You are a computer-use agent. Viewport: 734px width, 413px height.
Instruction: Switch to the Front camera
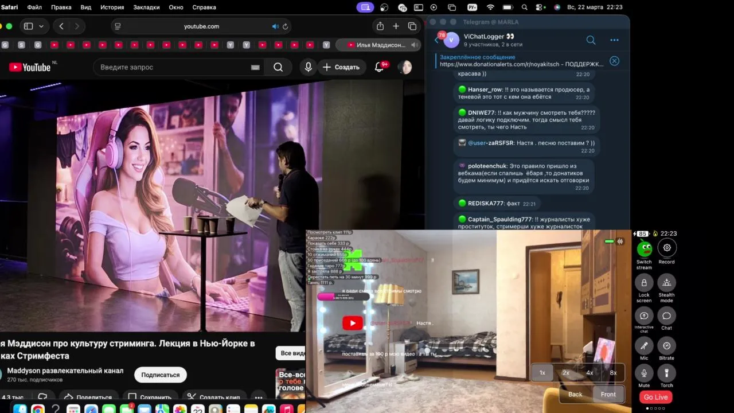click(x=608, y=394)
